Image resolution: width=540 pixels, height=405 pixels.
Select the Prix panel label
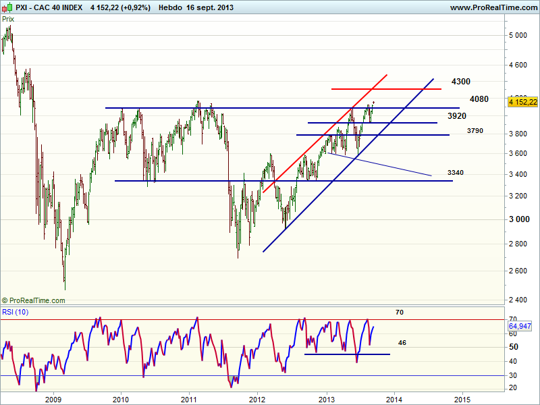8,19
